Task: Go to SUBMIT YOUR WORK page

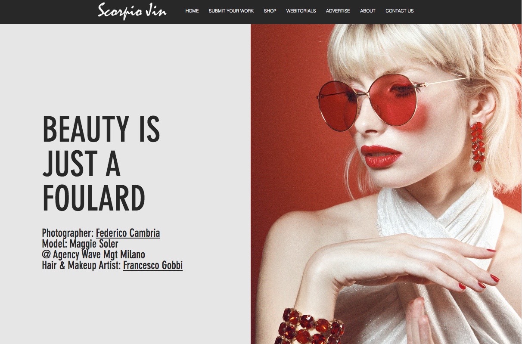Action: click(231, 11)
